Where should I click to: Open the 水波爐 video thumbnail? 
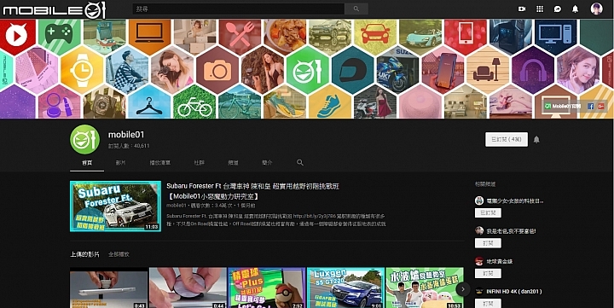(x=425, y=288)
